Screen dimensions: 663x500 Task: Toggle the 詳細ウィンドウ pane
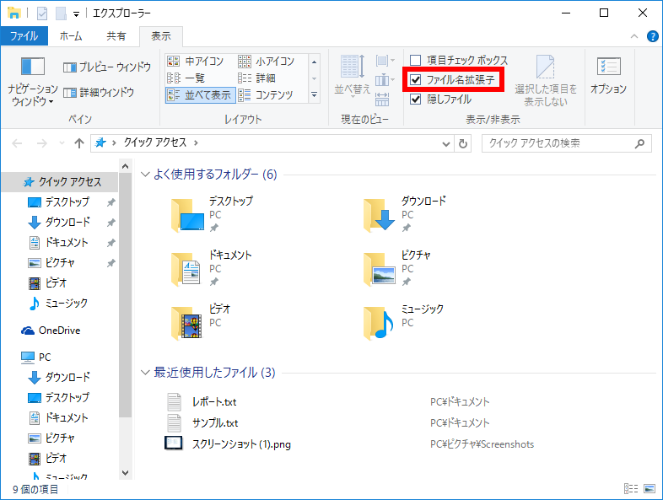point(99,92)
